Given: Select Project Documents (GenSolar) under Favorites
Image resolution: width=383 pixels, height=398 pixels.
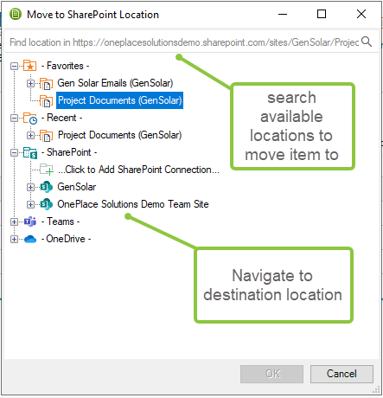Looking at the screenshot, I should click(x=119, y=100).
